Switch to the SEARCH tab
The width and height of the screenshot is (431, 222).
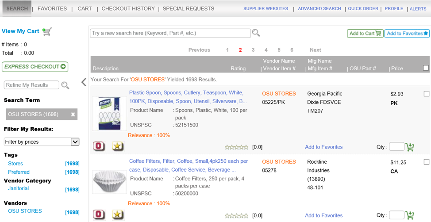coord(17,8)
